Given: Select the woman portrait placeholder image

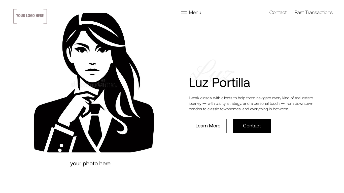Looking at the screenshot, I should click(x=94, y=83).
